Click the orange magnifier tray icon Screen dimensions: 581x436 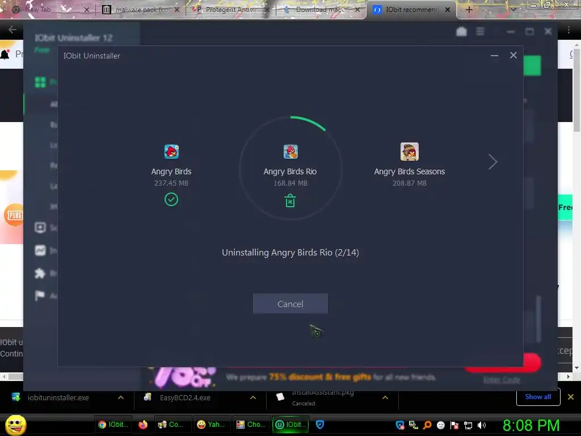click(427, 425)
